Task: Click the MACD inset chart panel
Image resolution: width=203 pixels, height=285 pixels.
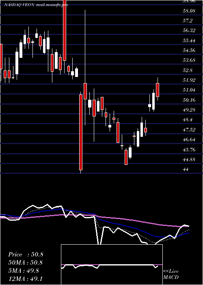Action: click(x=112, y=265)
